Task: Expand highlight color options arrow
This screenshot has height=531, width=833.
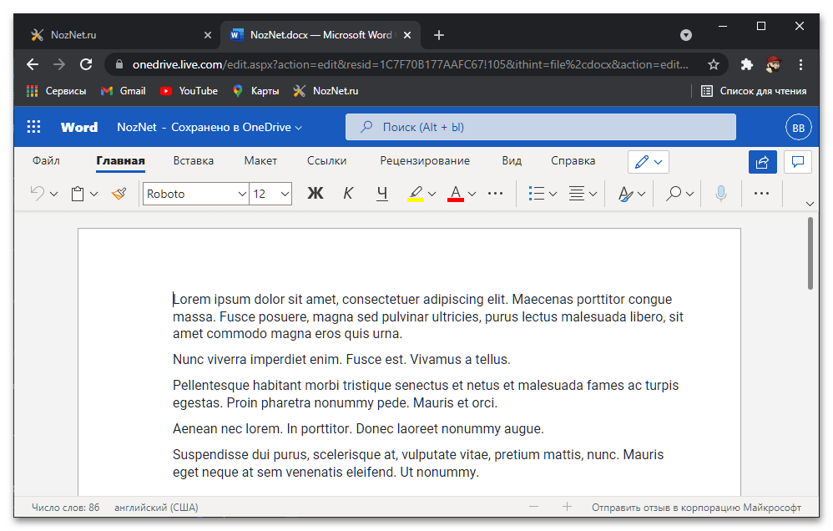Action: (432, 194)
